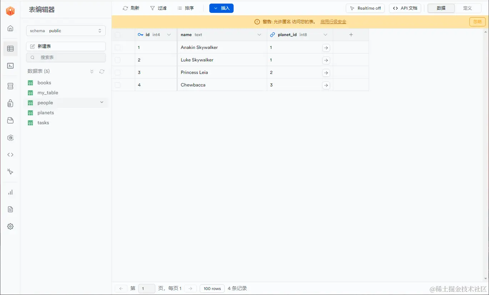Image resolution: width=489 pixels, height=295 pixels.
Task: Click the planet_id column header
Action: click(x=300, y=35)
